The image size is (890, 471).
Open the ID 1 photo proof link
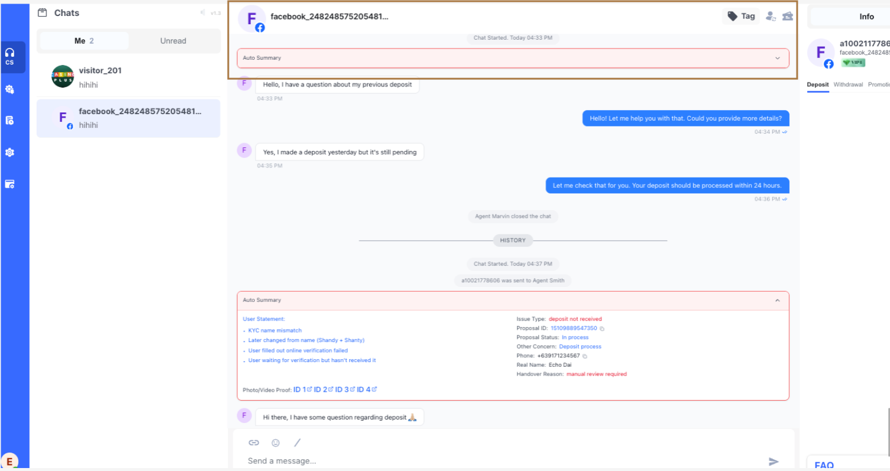pyautogui.click(x=302, y=389)
